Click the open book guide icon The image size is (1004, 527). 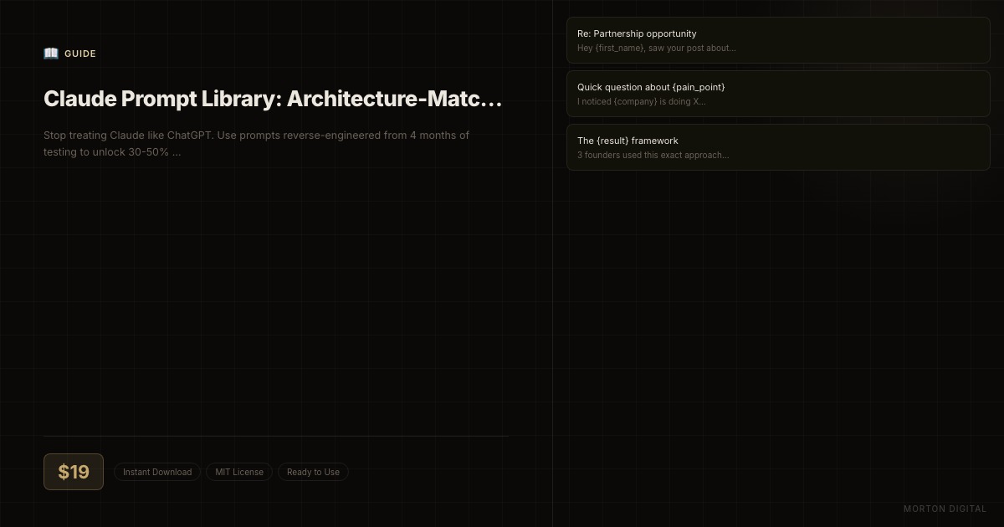tap(51, 54)
